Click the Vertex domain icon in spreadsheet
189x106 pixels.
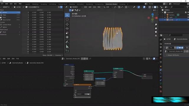coord(1,12)
